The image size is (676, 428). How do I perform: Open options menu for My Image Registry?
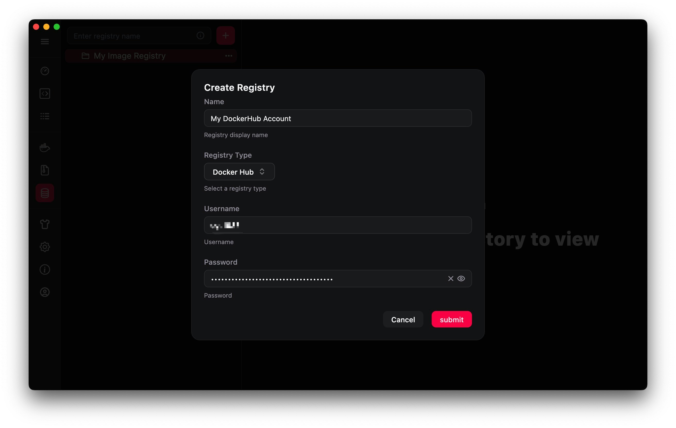228,56
